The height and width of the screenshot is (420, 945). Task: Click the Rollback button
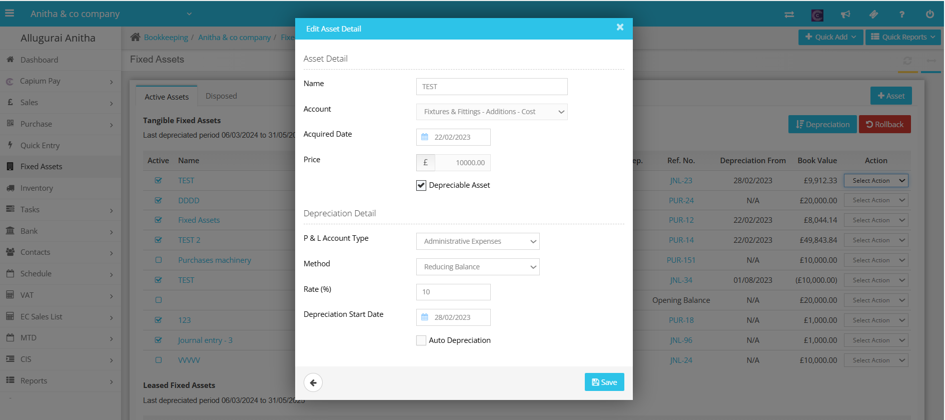[x=884, y=125]
